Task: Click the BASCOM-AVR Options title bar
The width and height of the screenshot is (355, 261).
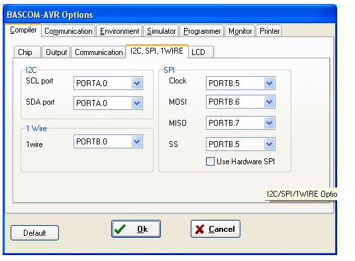Action: (170, 15)
